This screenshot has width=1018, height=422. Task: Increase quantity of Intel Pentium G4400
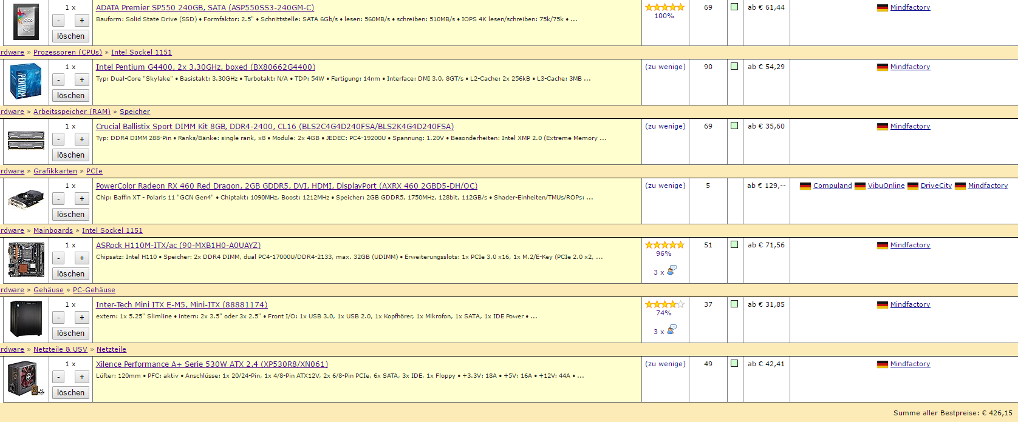click(81, 80)
